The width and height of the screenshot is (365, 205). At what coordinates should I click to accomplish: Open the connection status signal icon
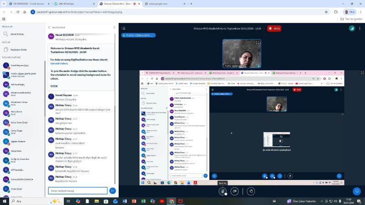[x=352, y=28]
